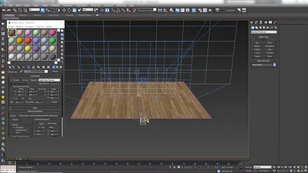Click the red X Reset Map icon
Screen dimensions: 308x173
(24, 67)
